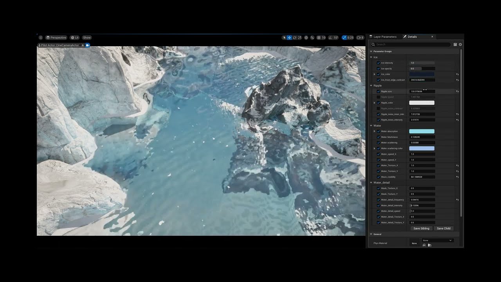Browse to Phys Material in Content Browser
The image size is (501, 282).
point(429,245)
